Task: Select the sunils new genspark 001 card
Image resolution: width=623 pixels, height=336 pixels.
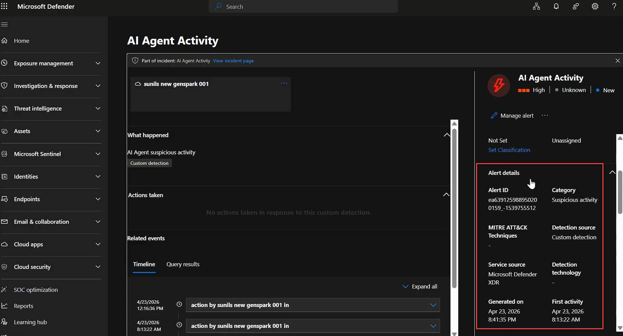Action: click(x=211, y=94)
